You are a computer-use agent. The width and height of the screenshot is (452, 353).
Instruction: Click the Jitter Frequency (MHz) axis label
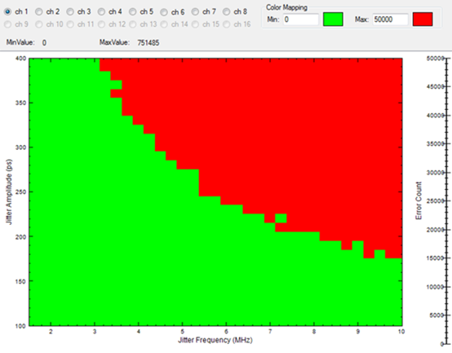[215, 340]
